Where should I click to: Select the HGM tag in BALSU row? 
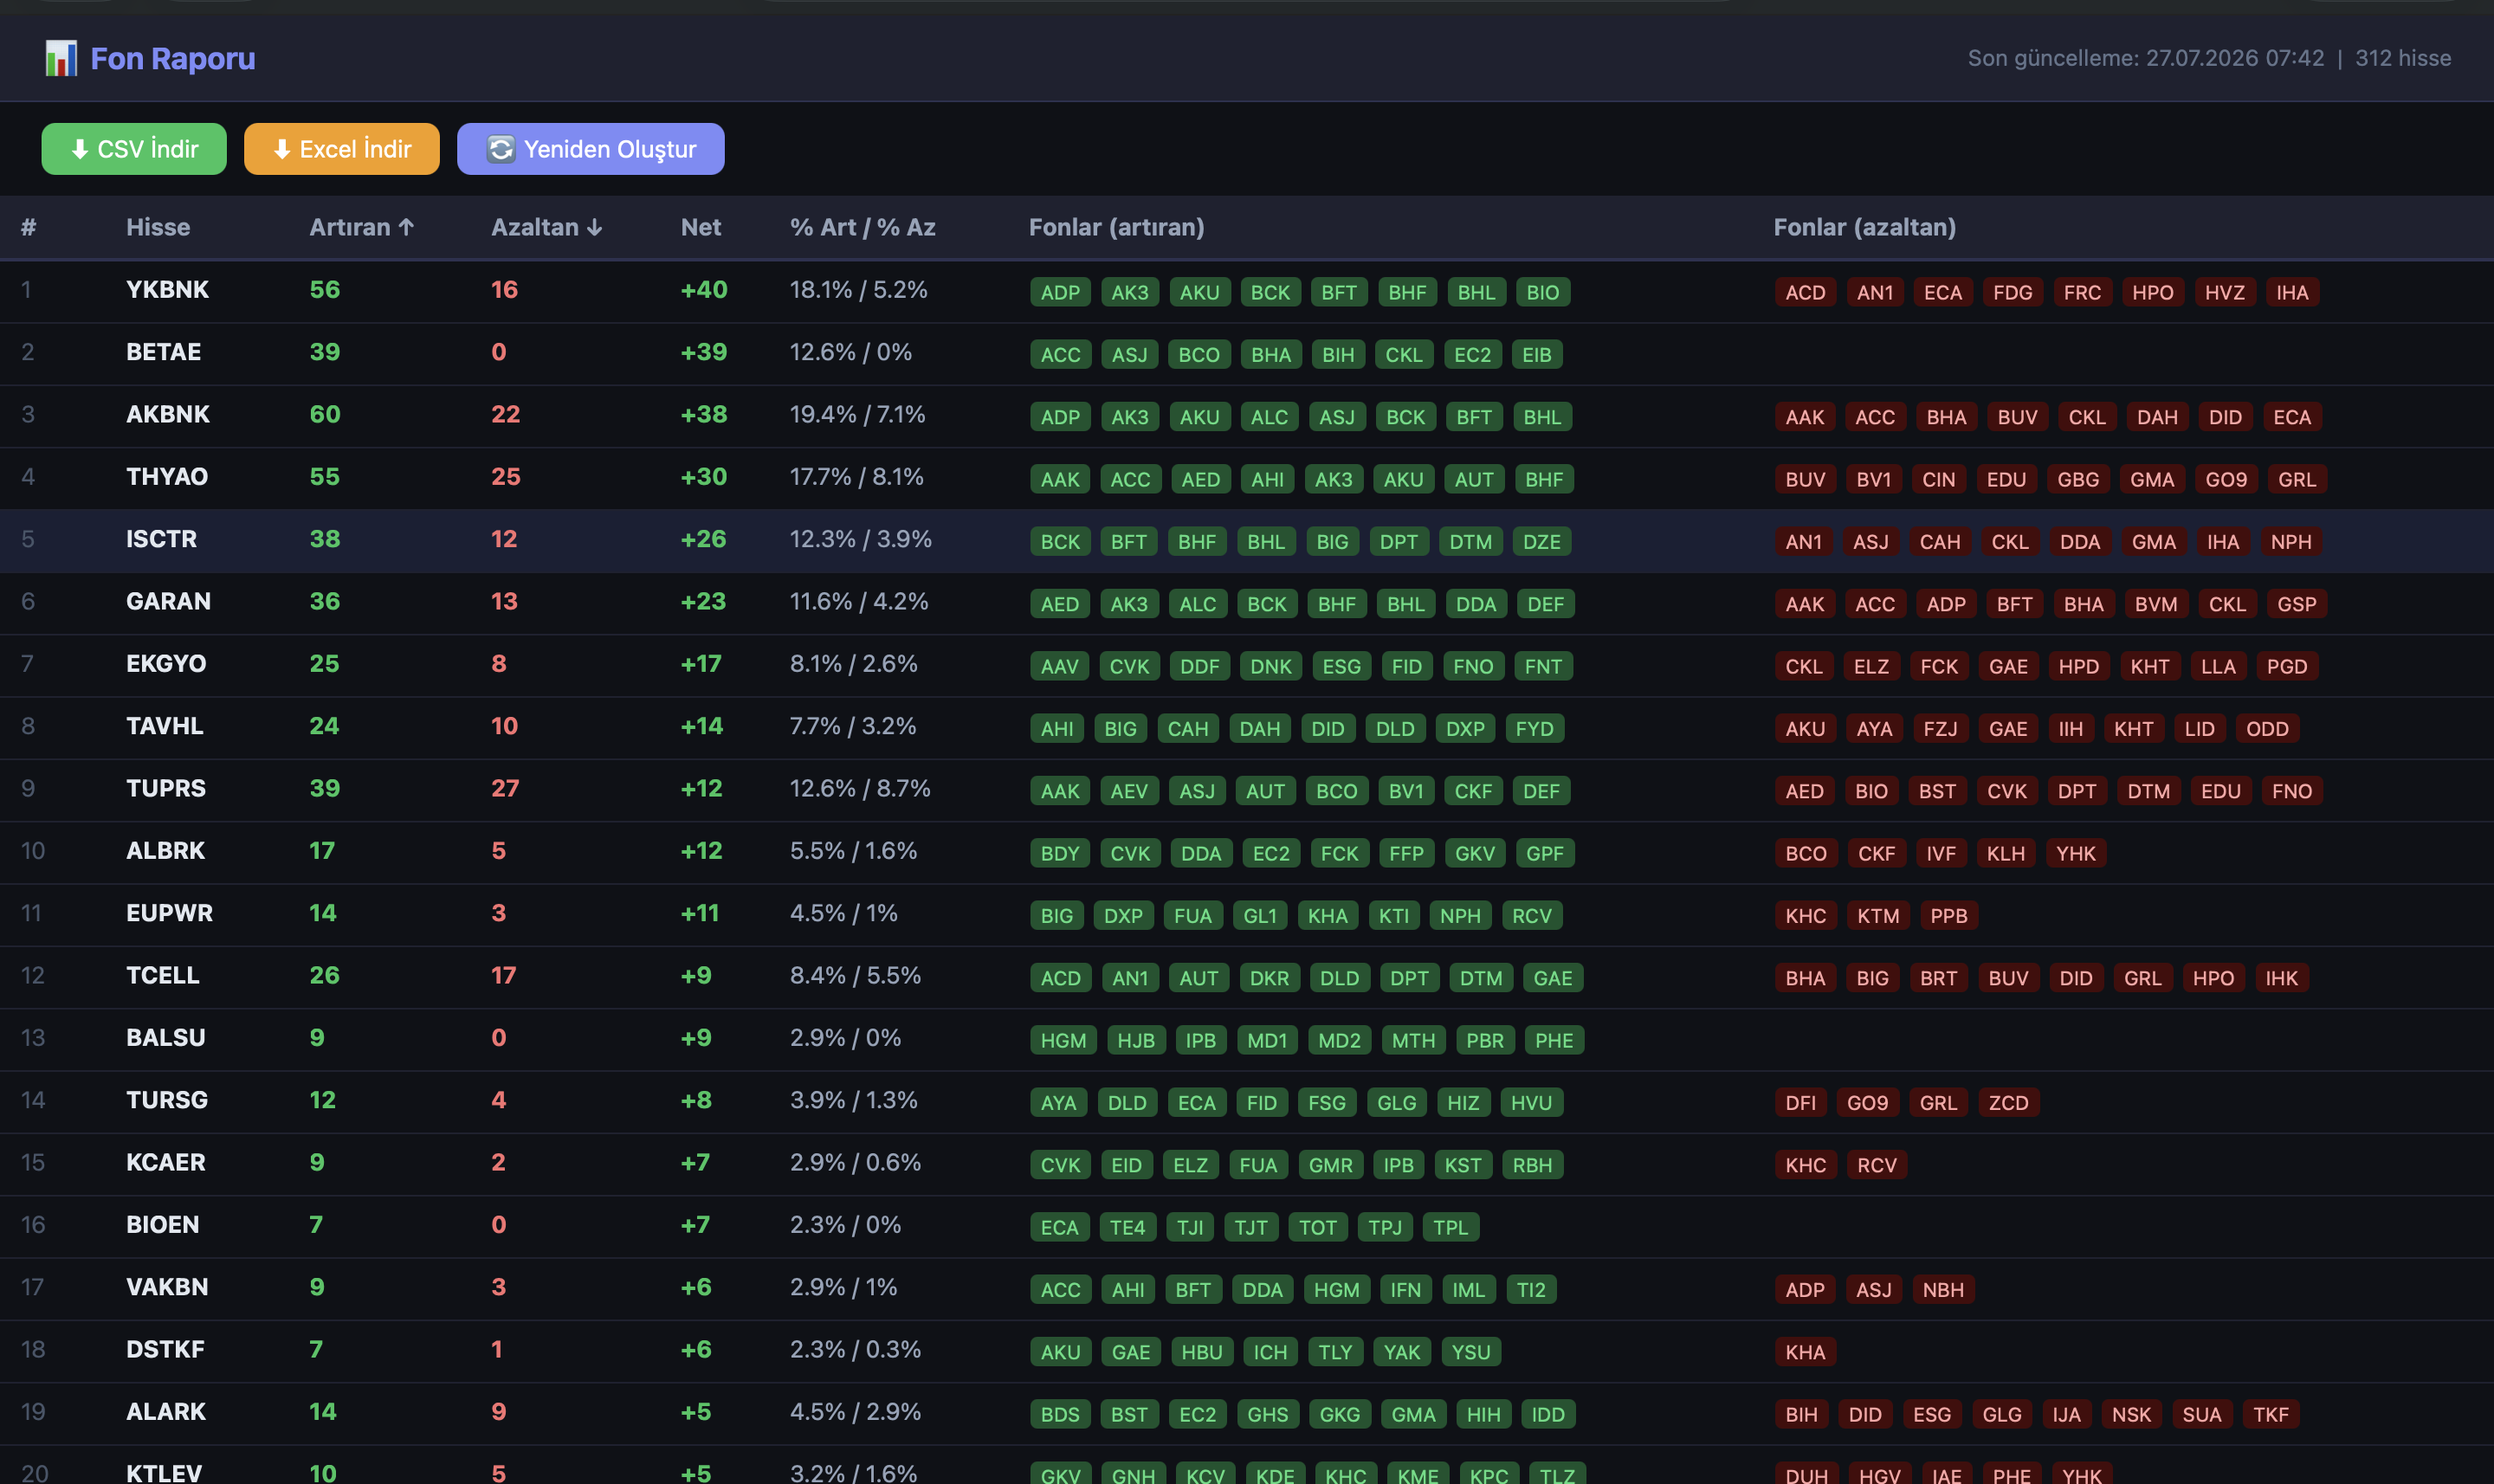(x=1063, y=1040)
